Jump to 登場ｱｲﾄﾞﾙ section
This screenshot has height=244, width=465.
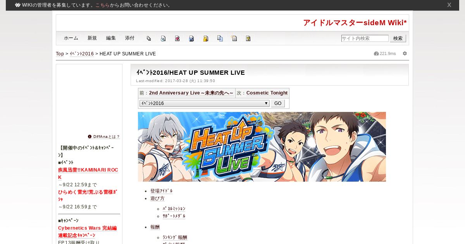coord(162,191)
